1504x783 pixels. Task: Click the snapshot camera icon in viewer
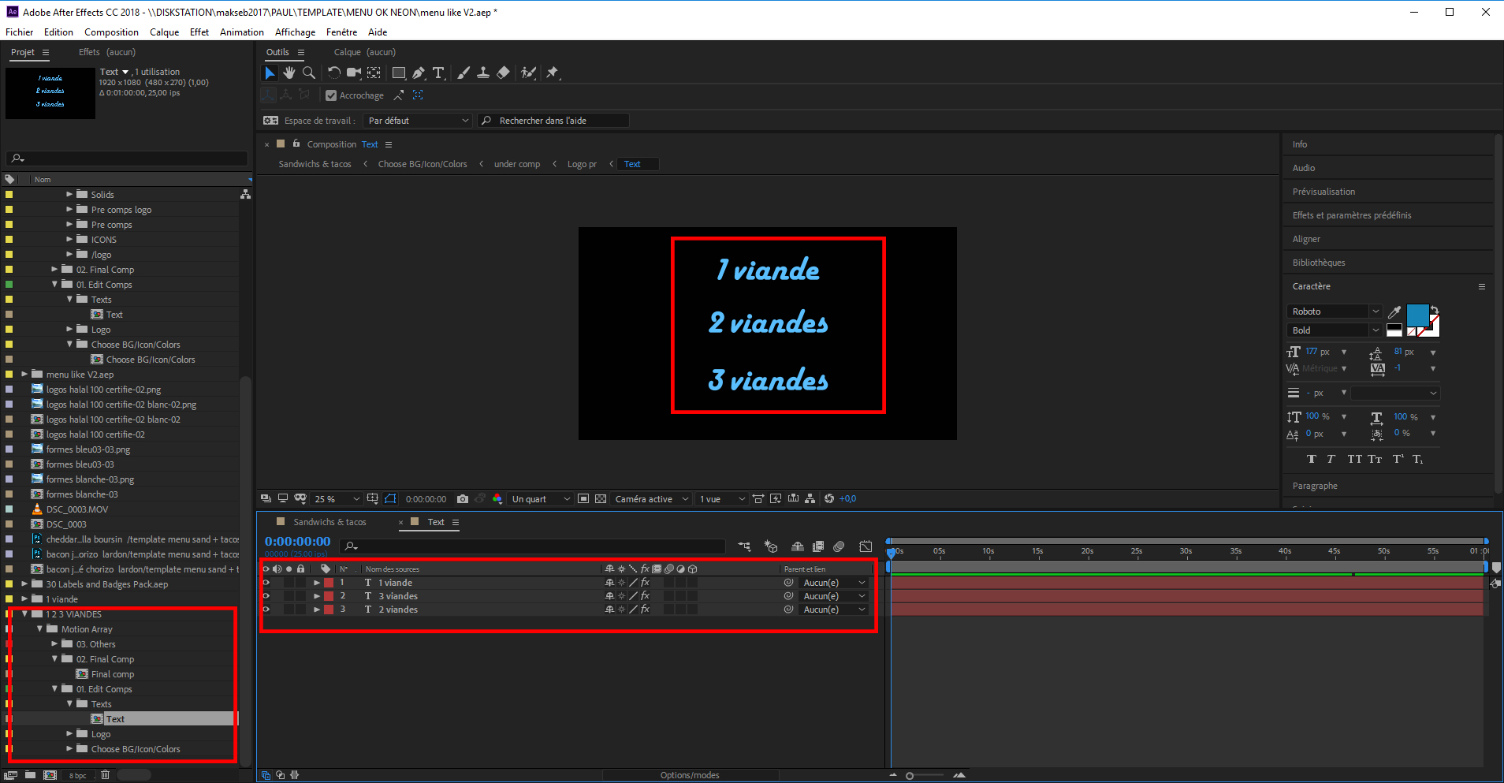pos(463,499)
